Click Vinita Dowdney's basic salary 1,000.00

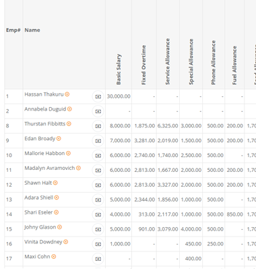click(120, 244)
